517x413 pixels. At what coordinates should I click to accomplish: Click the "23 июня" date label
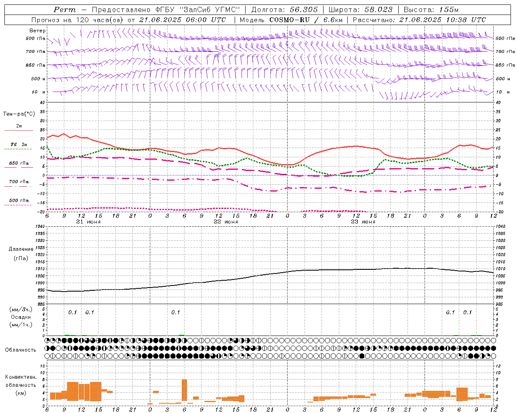click(x=363, y=222)
